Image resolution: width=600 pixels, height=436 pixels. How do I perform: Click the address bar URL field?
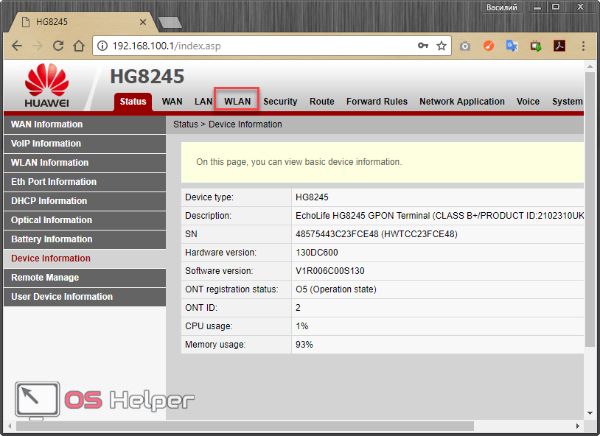coord(258,46)
